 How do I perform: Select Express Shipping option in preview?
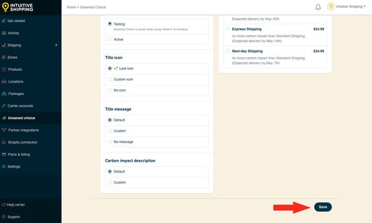pyautogui.click(x=228, y=29)
